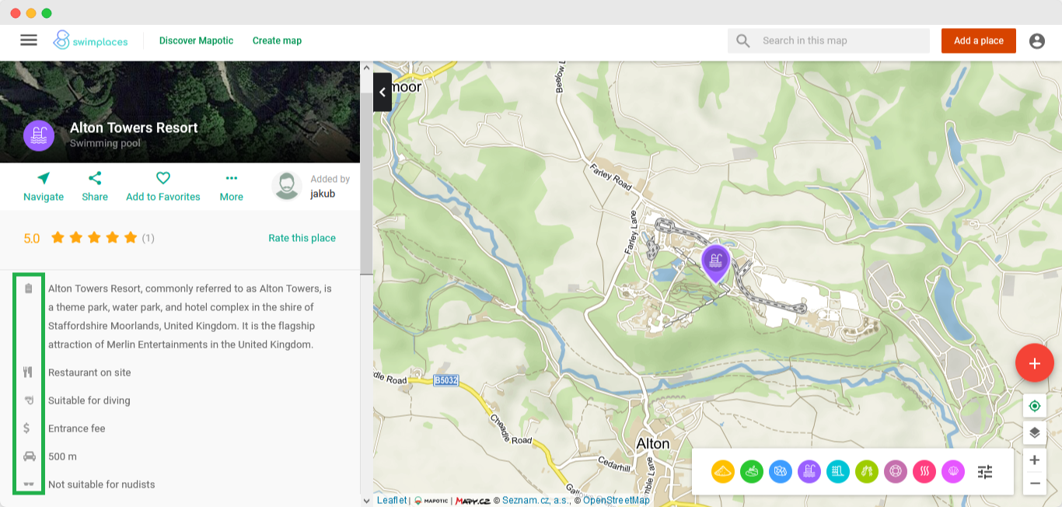Click jakub's avatar picture
The width and height of the screenshot is (1062, 507).
click(x=287, y=187)
